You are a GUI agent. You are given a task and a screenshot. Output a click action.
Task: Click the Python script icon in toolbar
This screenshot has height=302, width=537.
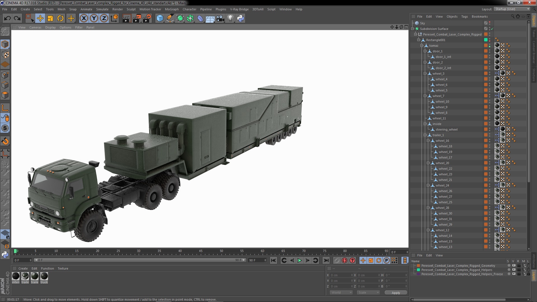point(241,18)
